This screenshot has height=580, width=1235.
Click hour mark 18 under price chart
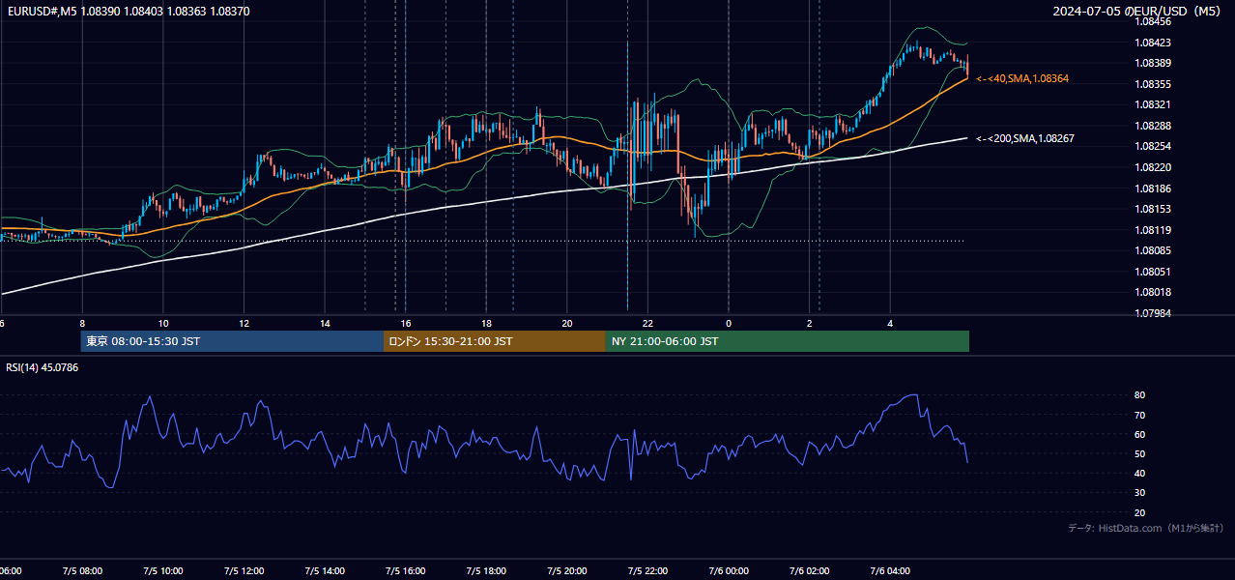[x=486, y=324]
